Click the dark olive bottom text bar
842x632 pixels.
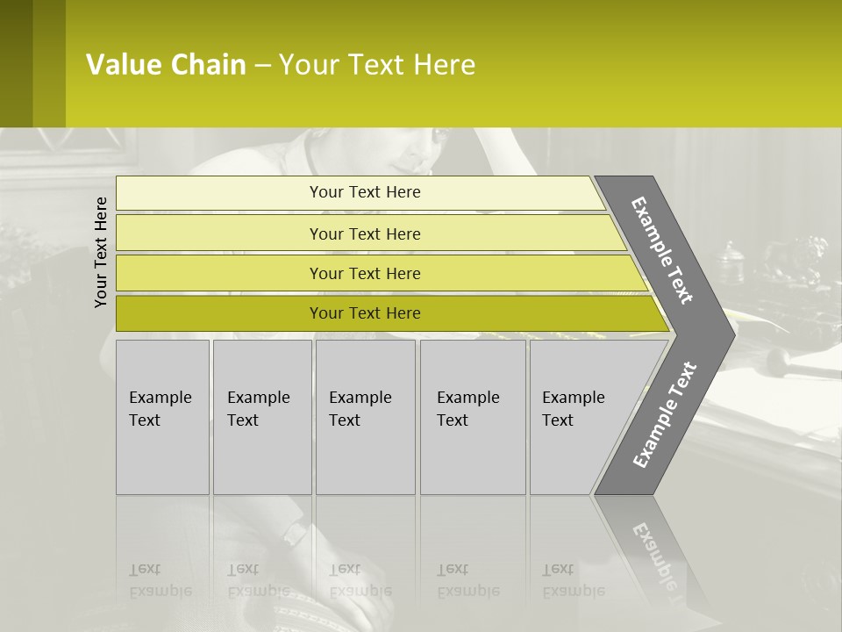click(364, 313)
